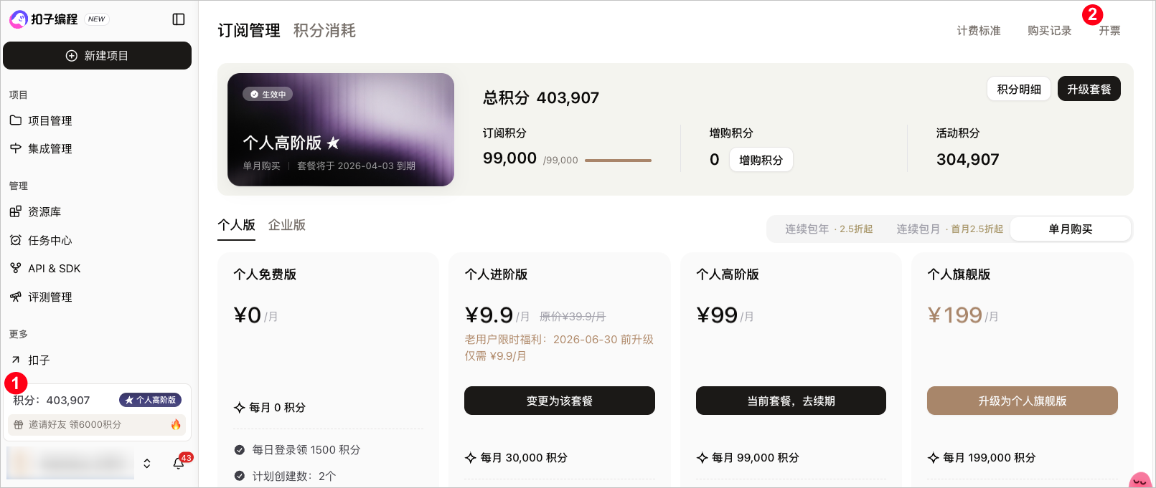Click the 评测管理 telescope icon
Viewport: 1156px width, 488px height.
[x=16, y=297]
